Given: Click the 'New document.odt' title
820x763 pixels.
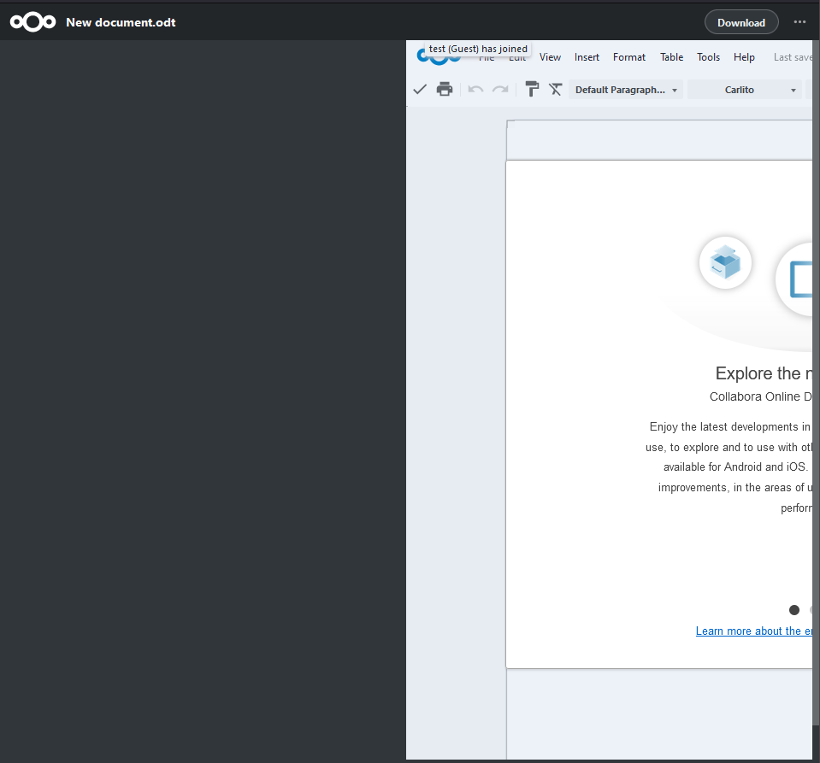Looking at the screenshot, I should 121,22.
